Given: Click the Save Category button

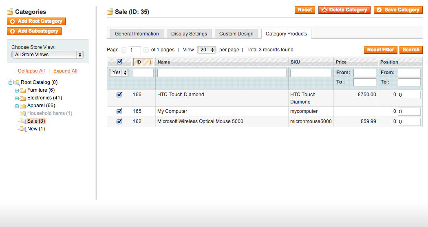Looking at the screenshot, I should tap(398, 10).
